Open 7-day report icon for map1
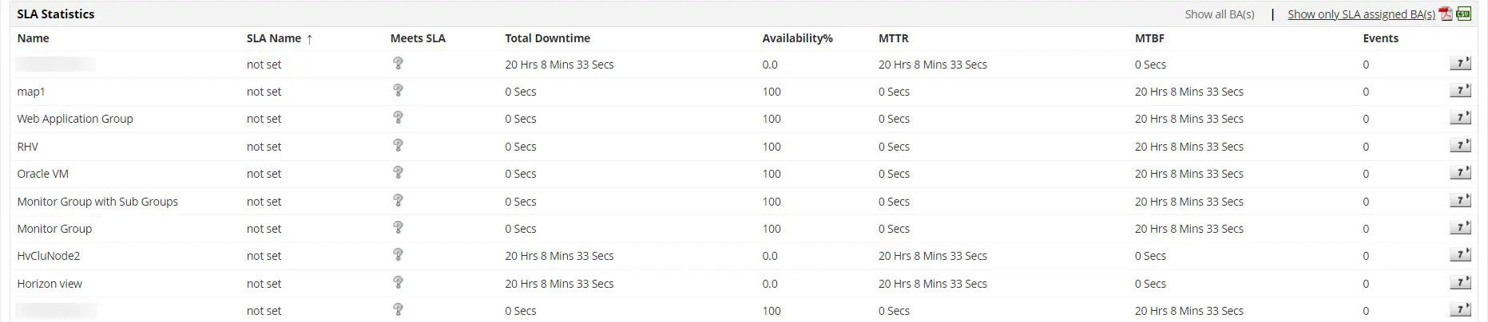This screenshot has width=1488, height=322. pyautogui.click(x=1460, y=91)
